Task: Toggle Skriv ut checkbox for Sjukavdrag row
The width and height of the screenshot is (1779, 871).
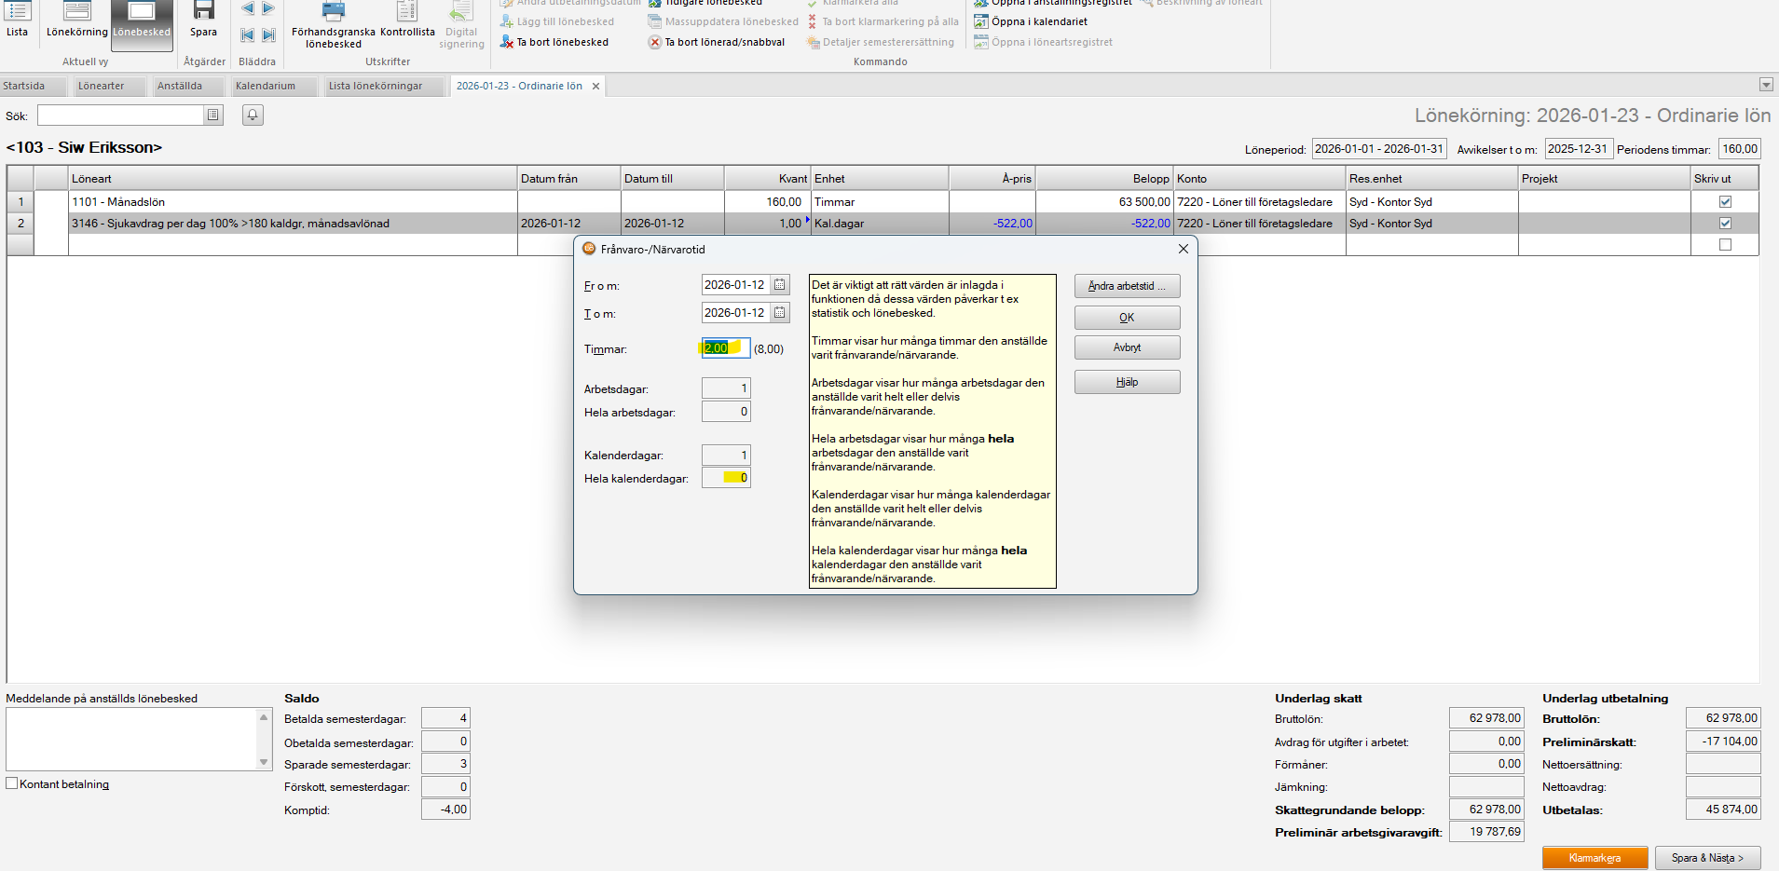Action: [x=1725, y=224]
